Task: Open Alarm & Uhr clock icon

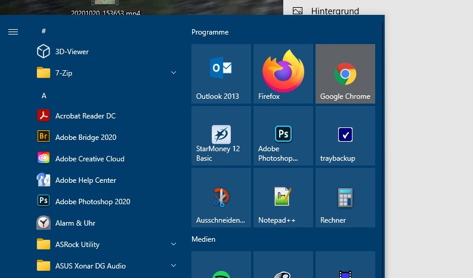Action: pyautogui.click(x=44, y=223)
